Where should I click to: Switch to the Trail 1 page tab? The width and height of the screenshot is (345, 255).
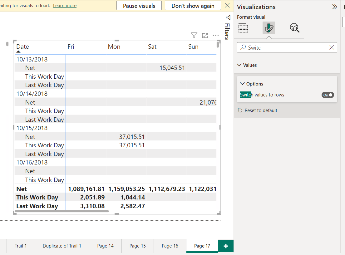point(21,246)
